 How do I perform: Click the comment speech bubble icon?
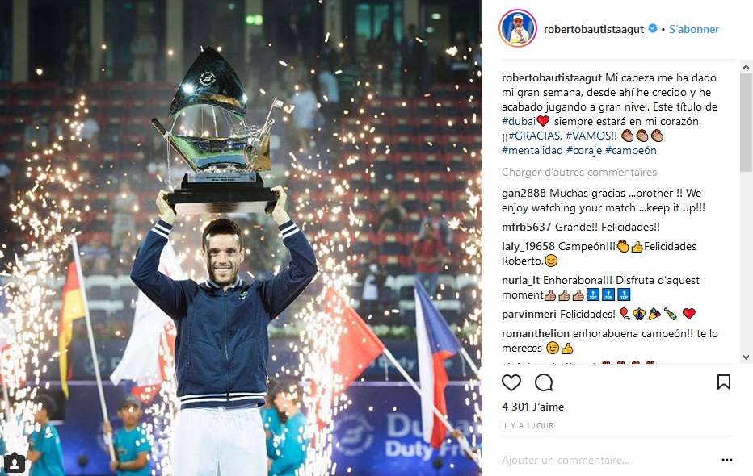544,382
